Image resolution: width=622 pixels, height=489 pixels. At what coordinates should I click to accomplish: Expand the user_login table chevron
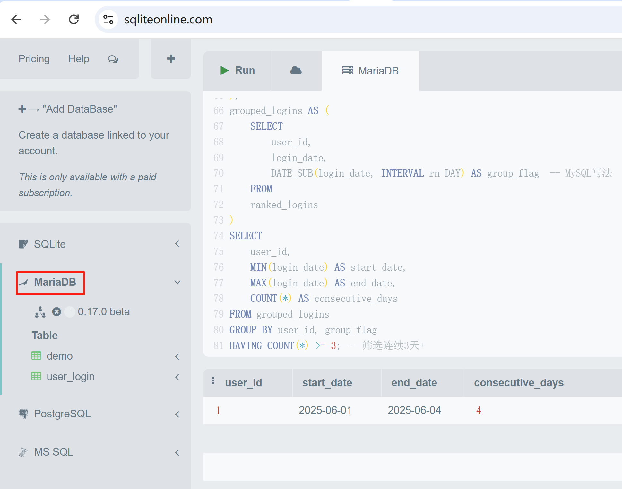click(177, 377)
